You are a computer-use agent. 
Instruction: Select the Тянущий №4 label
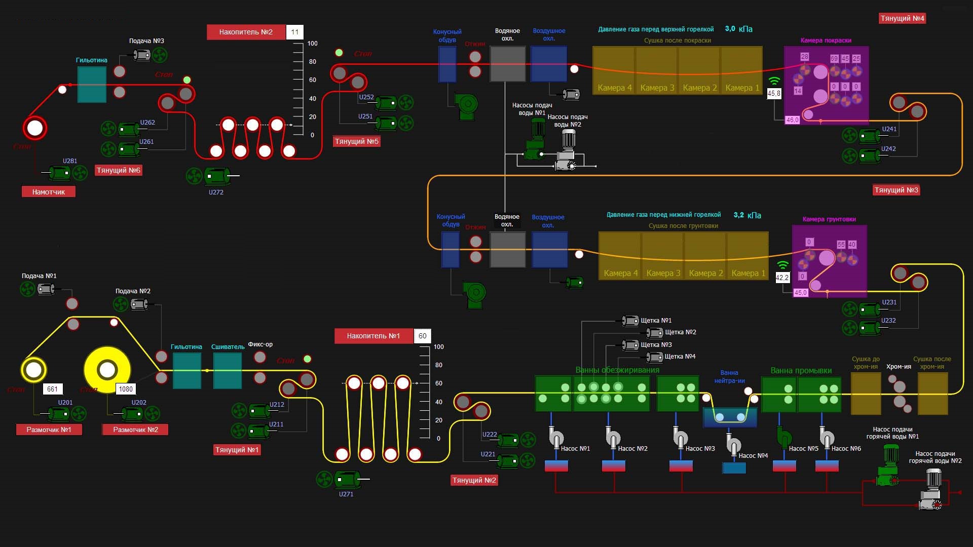[902, 18]
